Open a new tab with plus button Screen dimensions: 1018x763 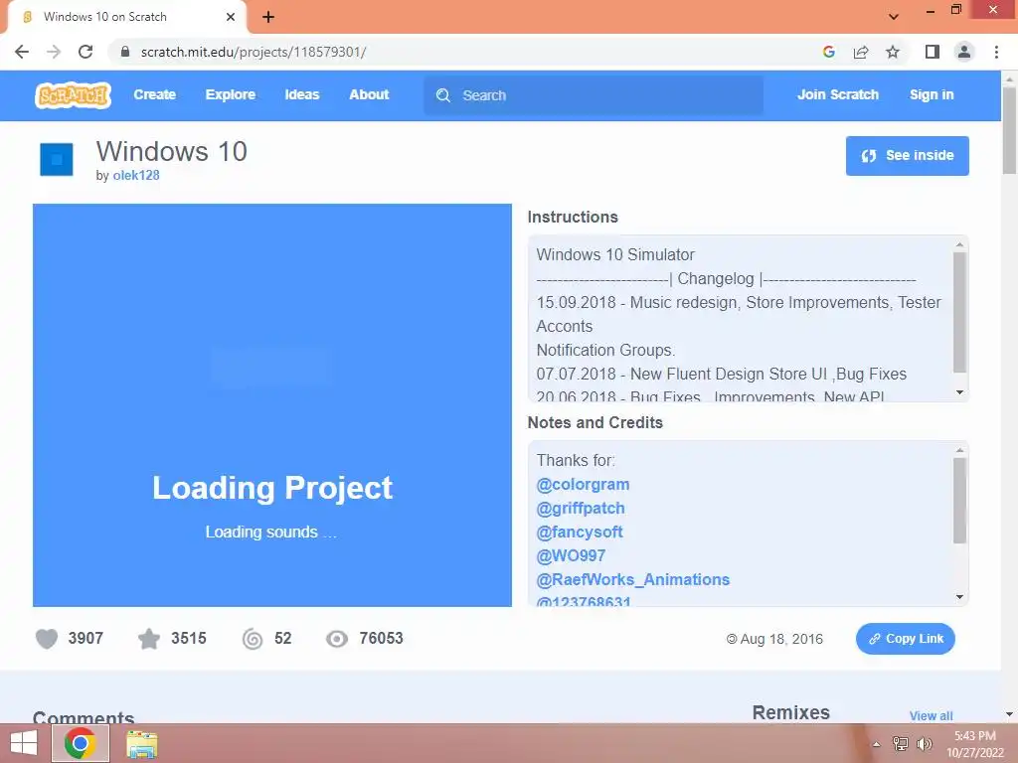268,18
